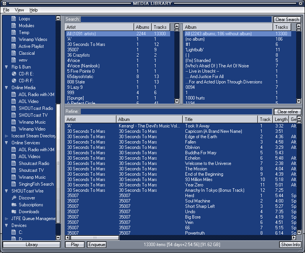Select the (no album) row
Screen dimensions: 305x253
click(238, 39)
